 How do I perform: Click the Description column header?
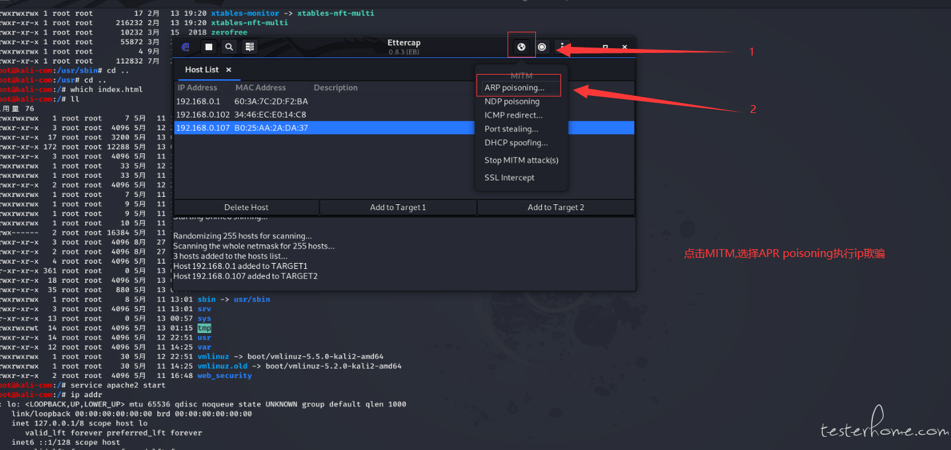pyautogui.click(x=336, y=88)
